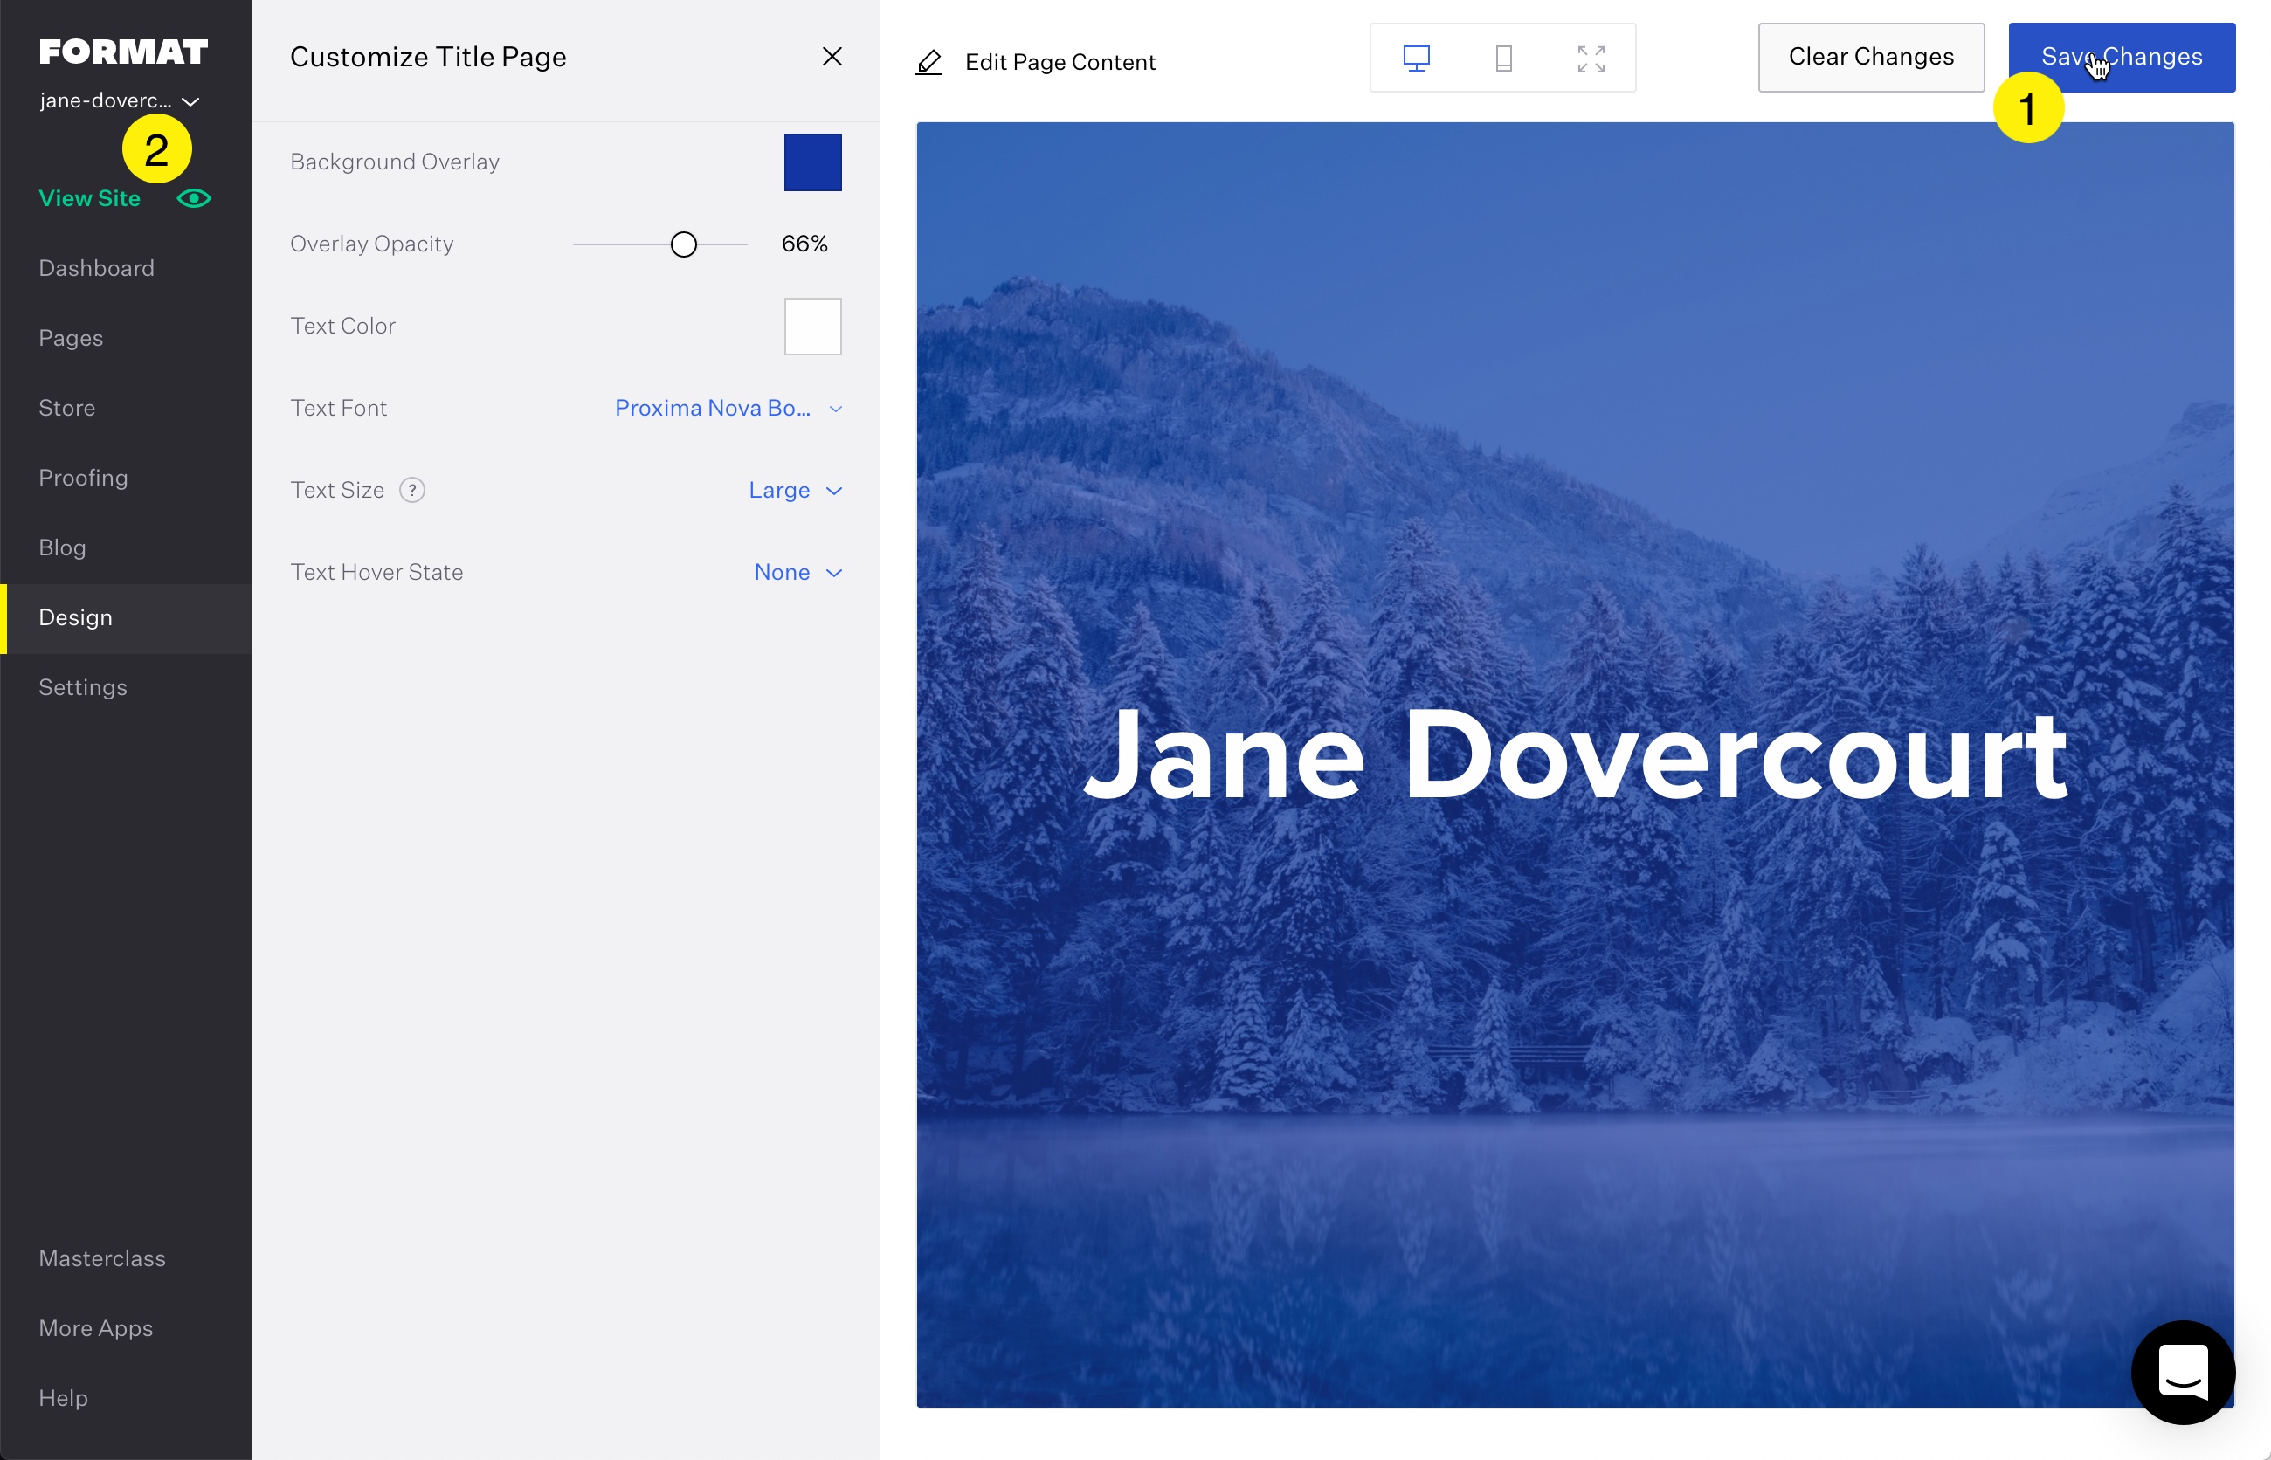Expand the jane-doverc... account dropdown
The image size is (2271, 1460).
click(120, 100)
